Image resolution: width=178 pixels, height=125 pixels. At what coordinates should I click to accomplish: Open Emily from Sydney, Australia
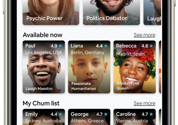click(x=44, y=117)
